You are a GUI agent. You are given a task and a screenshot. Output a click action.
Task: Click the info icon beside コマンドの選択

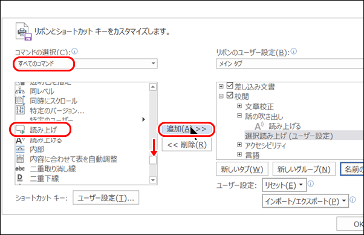click(75, 51)
